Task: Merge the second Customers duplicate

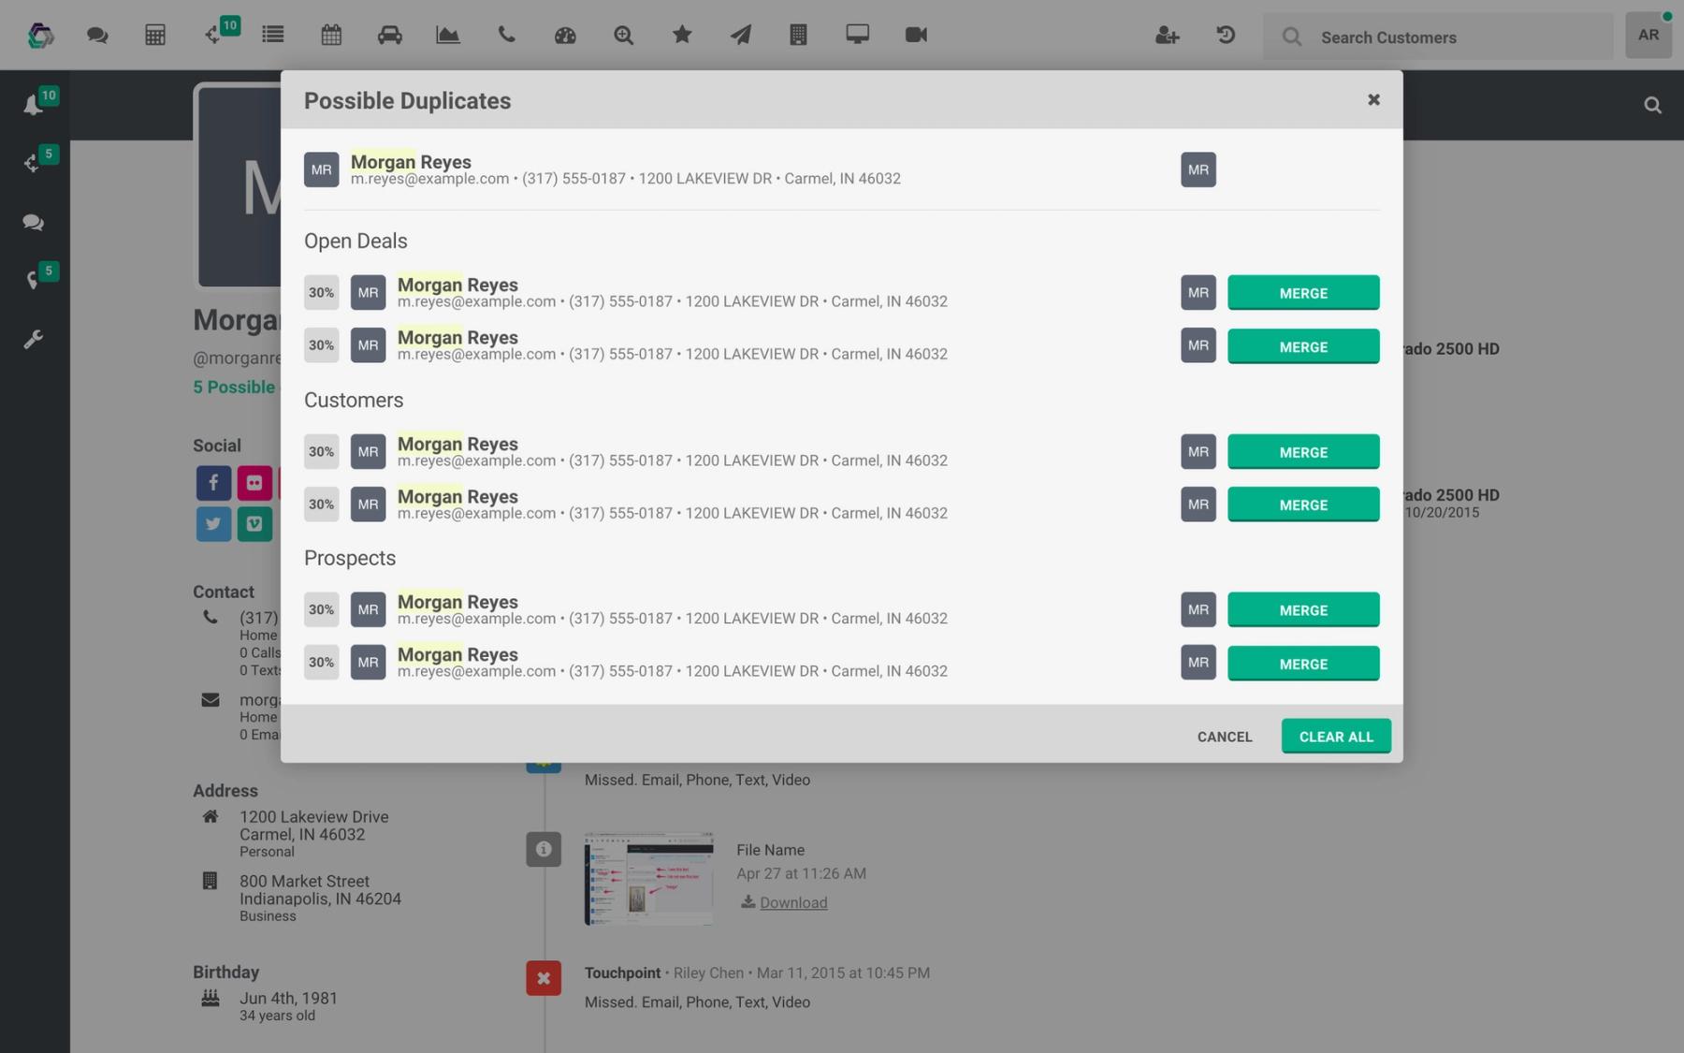Action: tap(1303, 505)
